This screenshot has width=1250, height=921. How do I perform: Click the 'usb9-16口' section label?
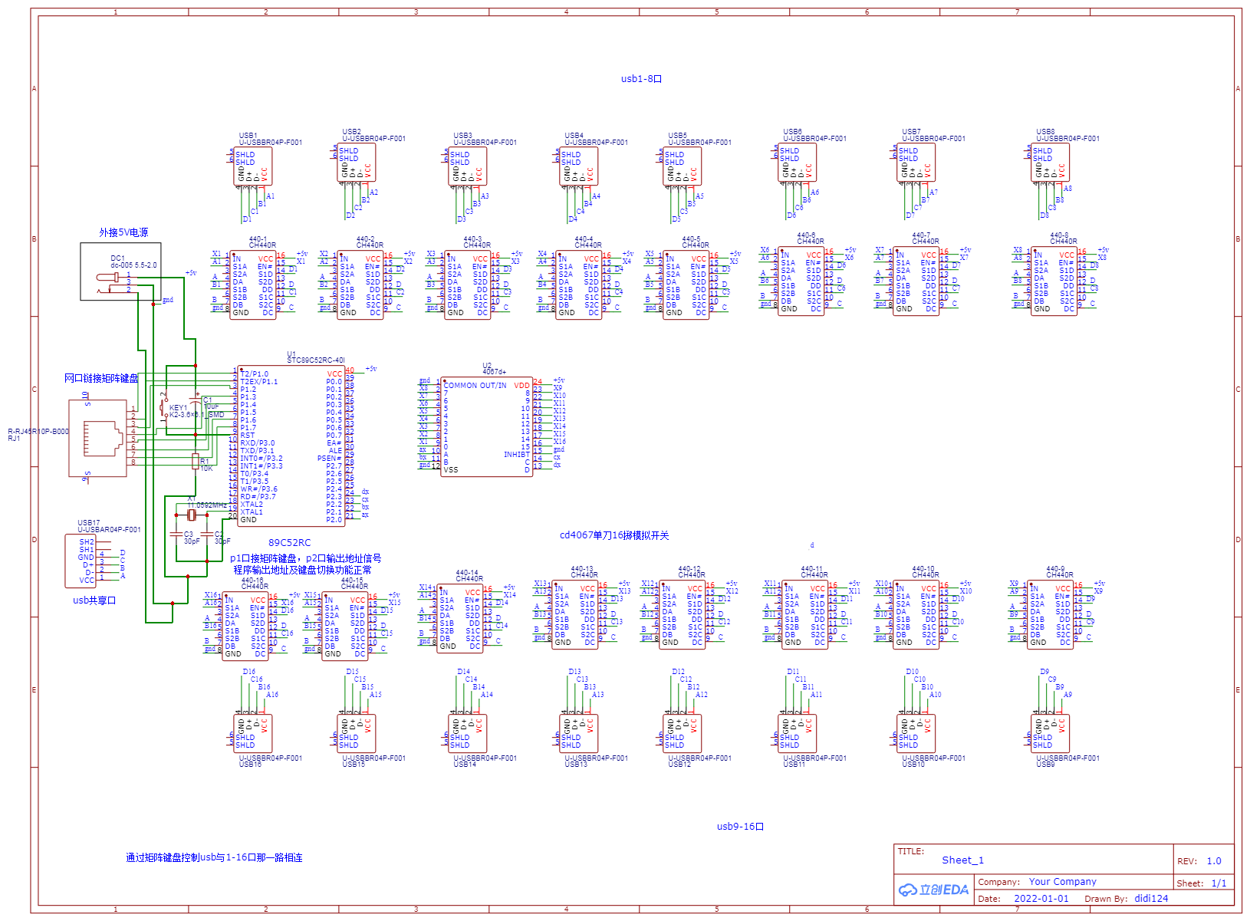point(740,827)
